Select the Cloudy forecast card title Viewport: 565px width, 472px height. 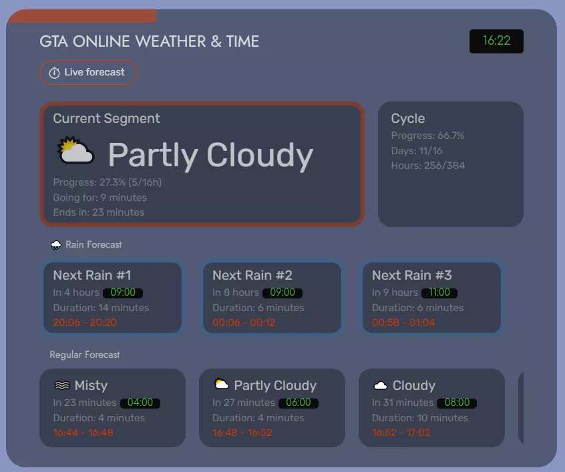pyautogui.click(x=414, y=385)
